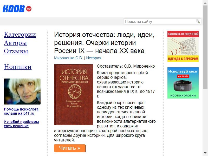
Task: Click the vertical scrollbar thumb
Action: [x=205, y=47]
